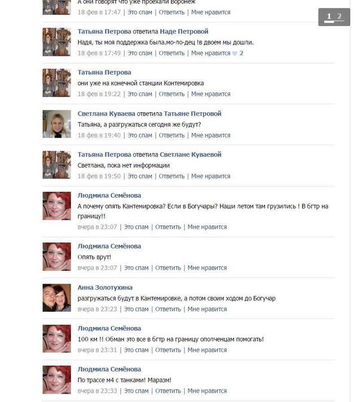361x402 pixels.
Task: Open Светлана Куваева's avatar photo
Action: coord(57,124)
